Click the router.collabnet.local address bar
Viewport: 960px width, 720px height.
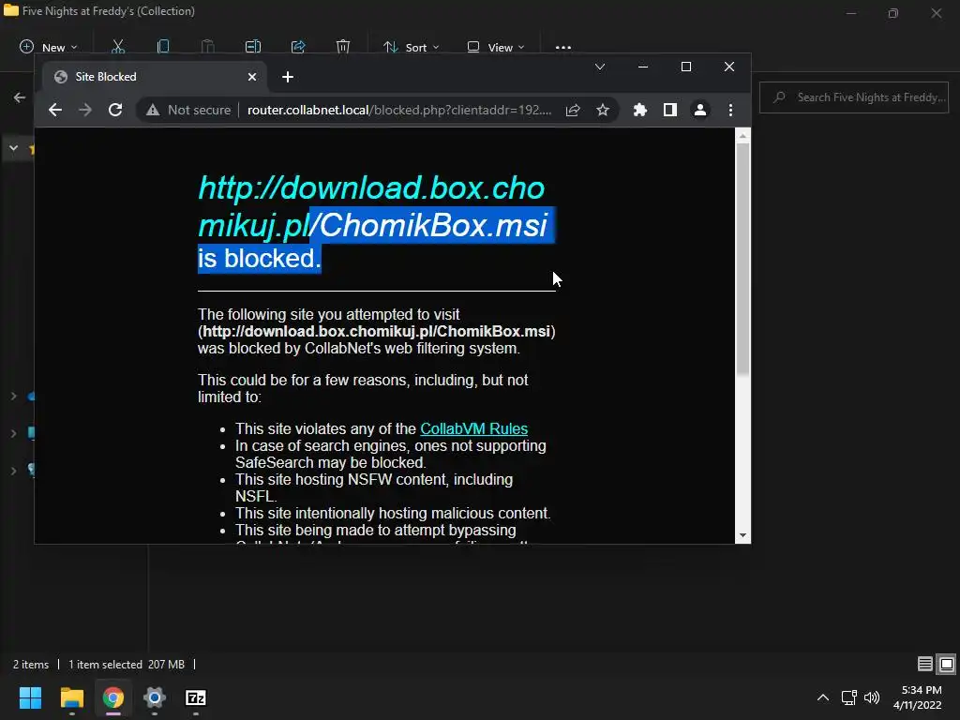point(399,111)
